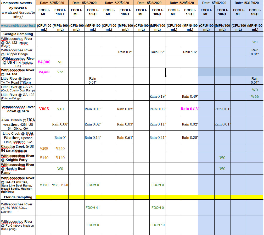Select the Georgia Sampling row label
The height and width of the screenshot is (235, 264).
(x=18, y=34)
